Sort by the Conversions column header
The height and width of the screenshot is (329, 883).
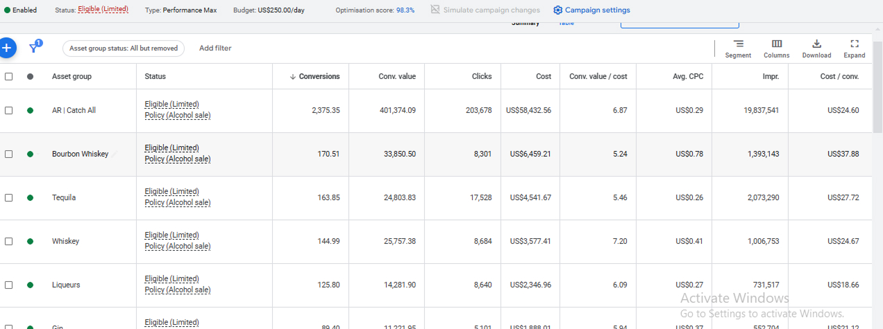tap(319, 76)
